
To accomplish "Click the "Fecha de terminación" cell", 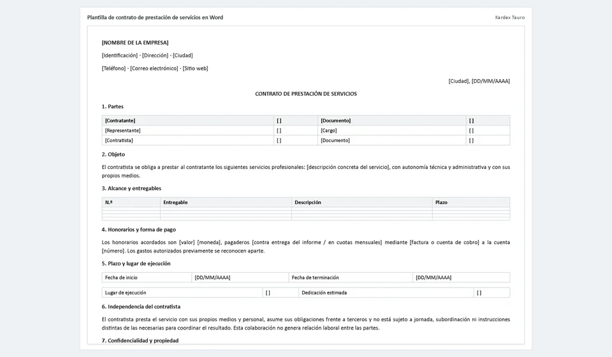I will point(351,277).
